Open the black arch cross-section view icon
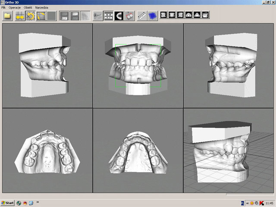 coord(119,16)
